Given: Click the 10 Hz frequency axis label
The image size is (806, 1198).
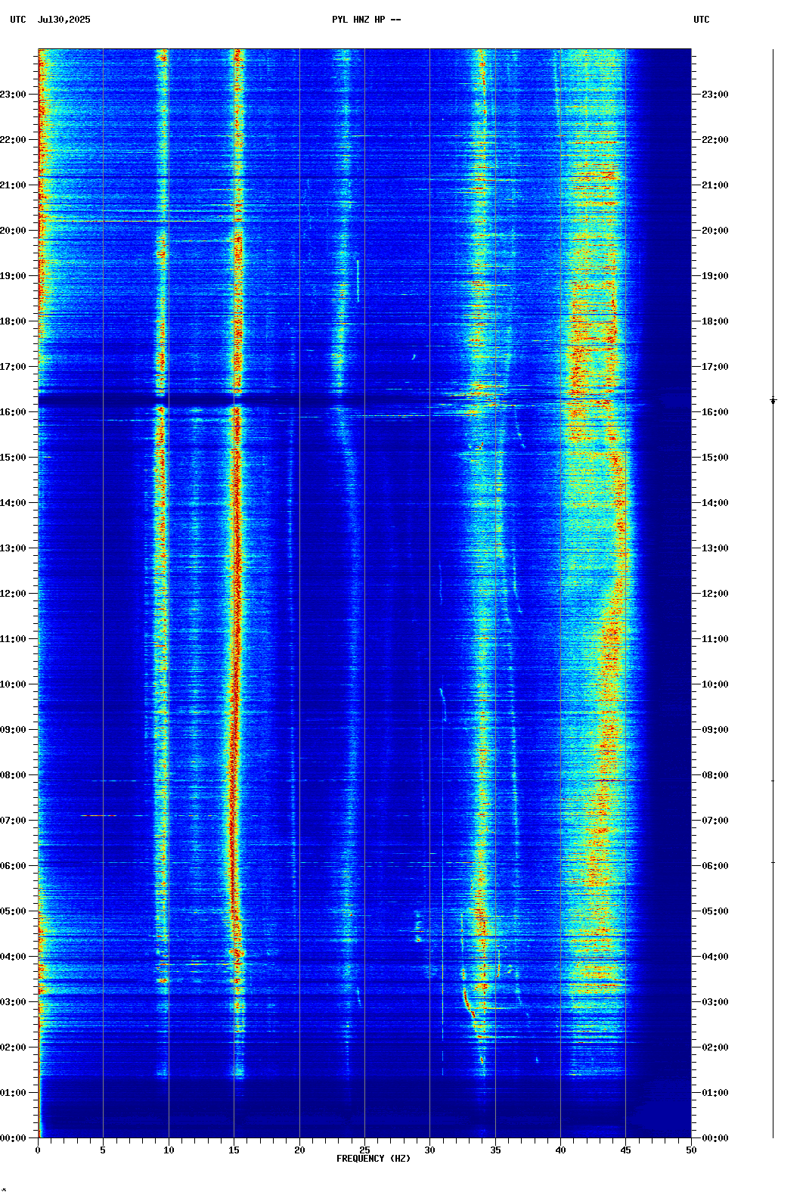Looking at the screenshot, I should pyautogui.click(x=169, y=1150).
